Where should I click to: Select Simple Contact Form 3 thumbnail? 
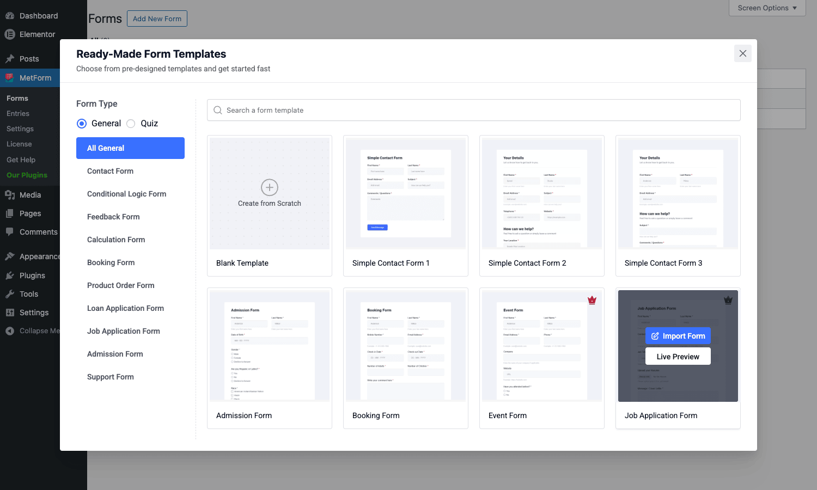[678, 193]
